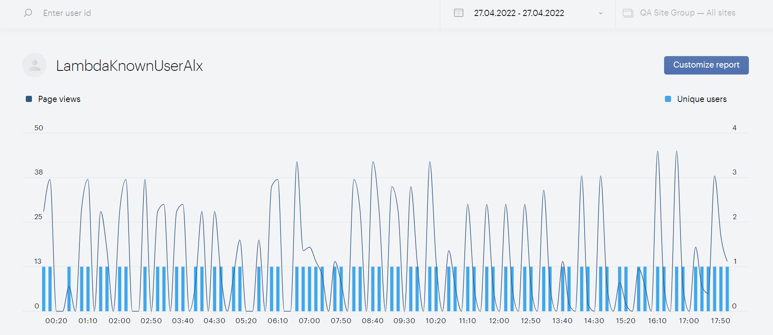Click the 12:00 time axis label

click(x=499, y=321)
